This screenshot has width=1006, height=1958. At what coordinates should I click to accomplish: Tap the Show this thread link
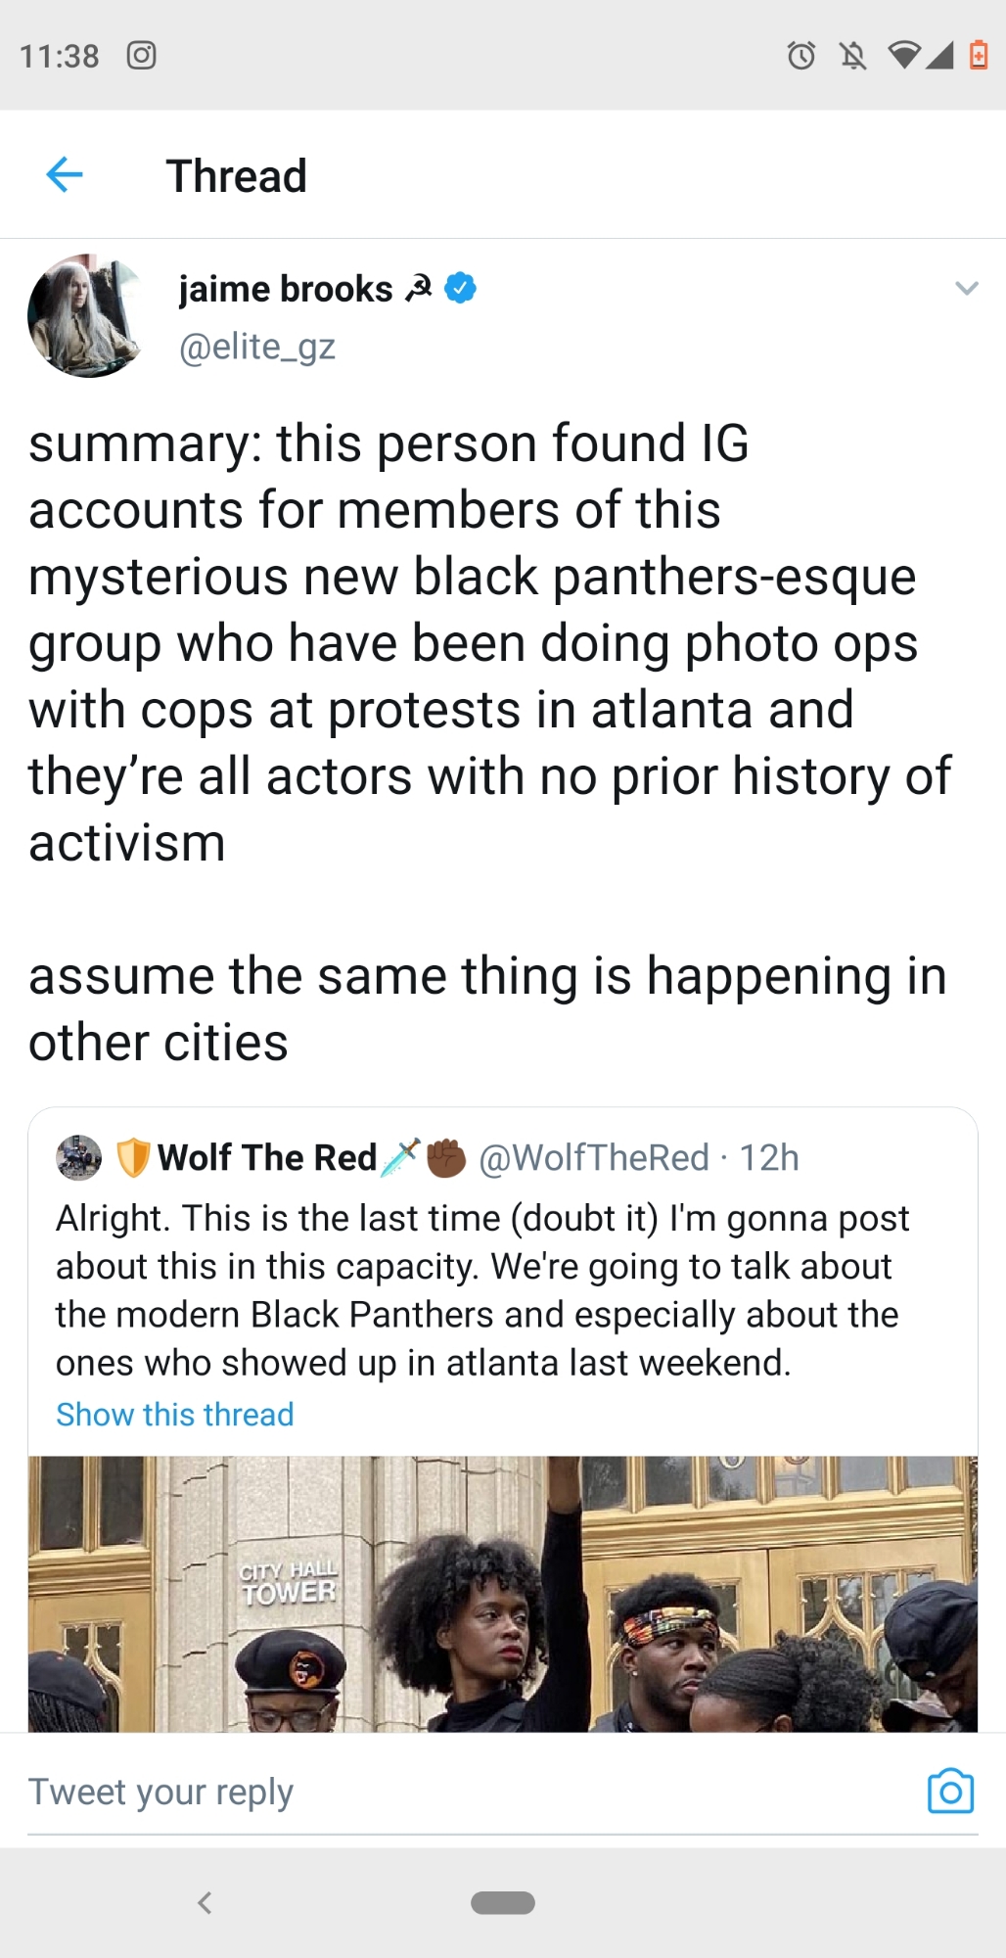(x=174, y=1415)
